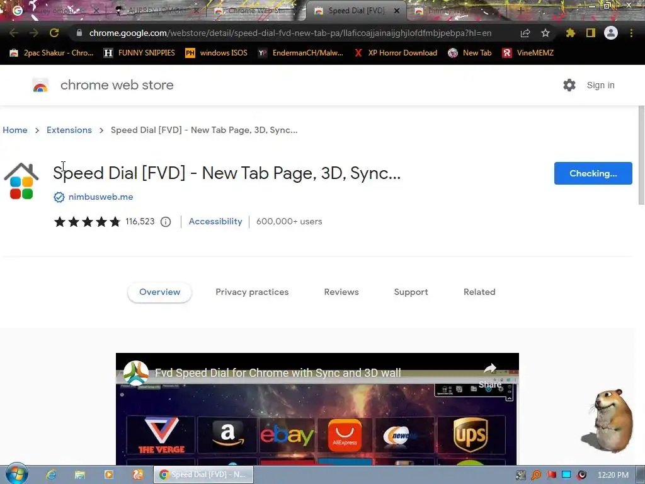Click the blue Checking... button
645x484 pixels.
click(x=593, y=173)
